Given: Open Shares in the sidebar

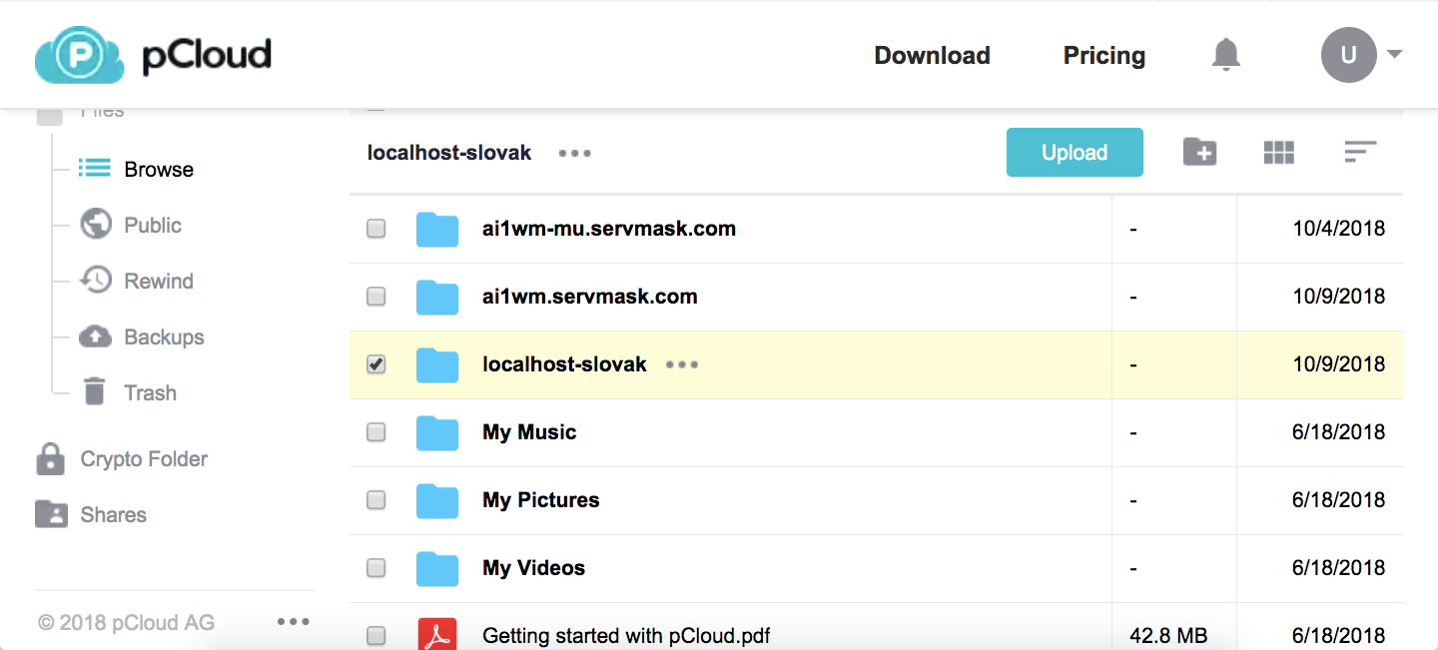Looking at the screenshot, I should click(x=113, y=515).
